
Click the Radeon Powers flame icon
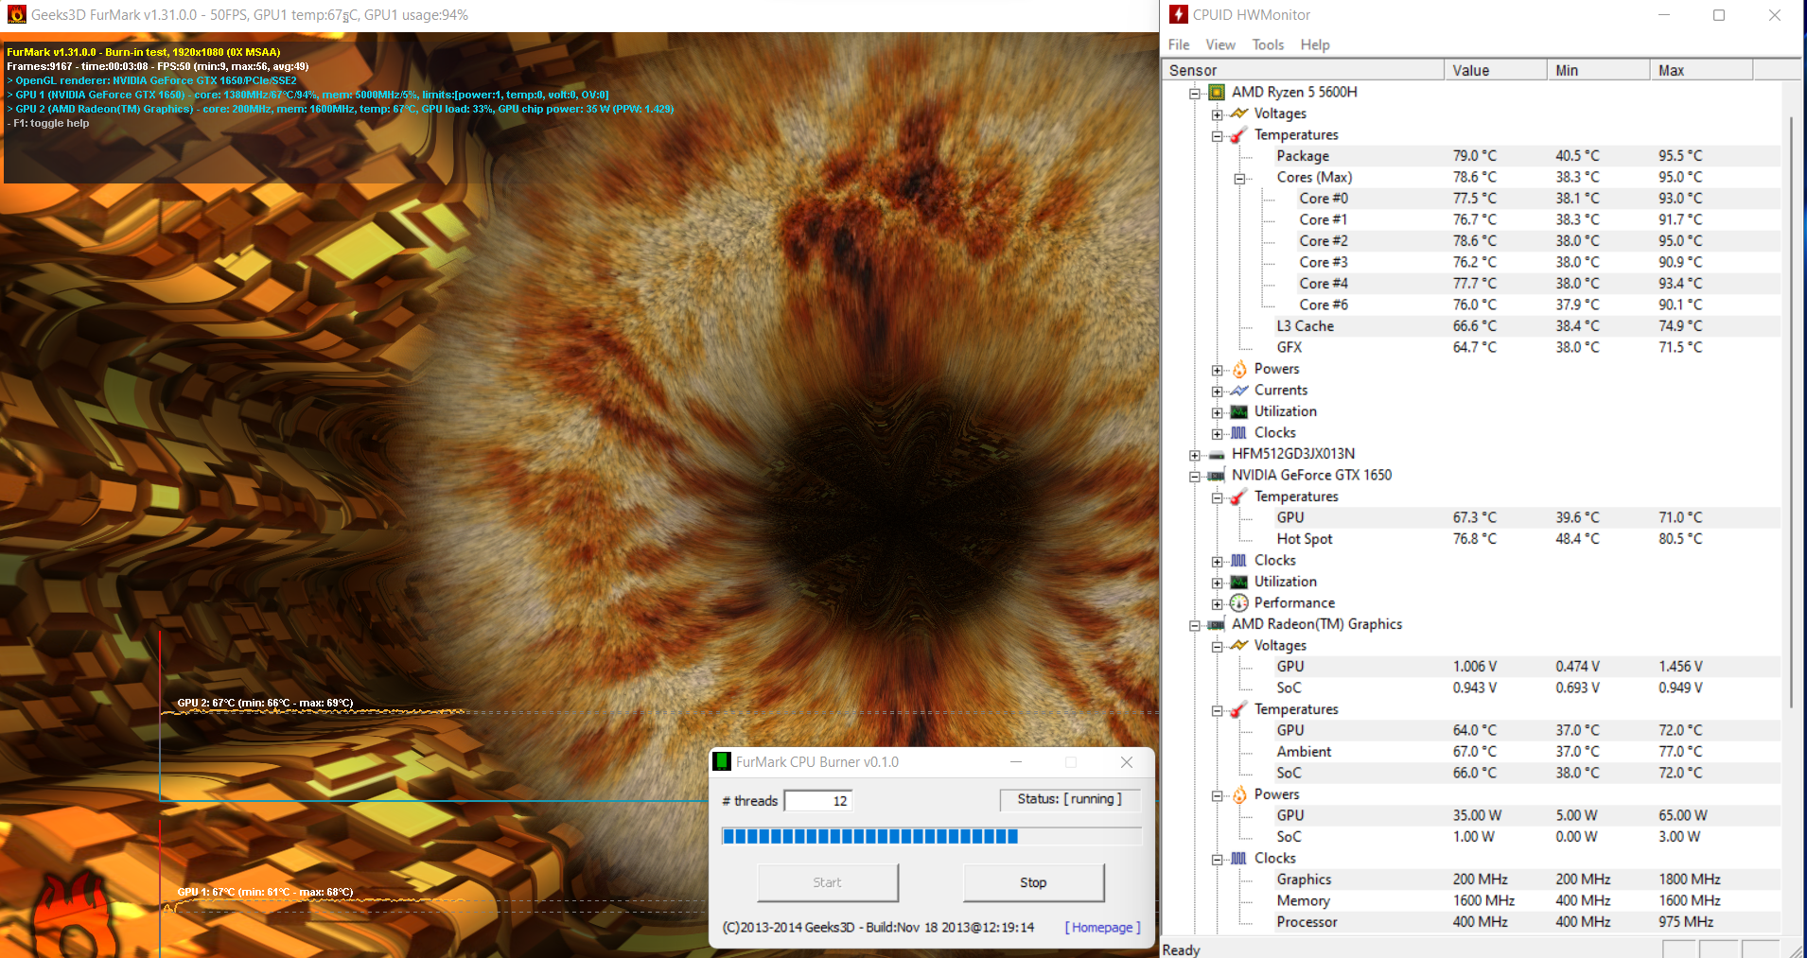tap(1238, 794)
